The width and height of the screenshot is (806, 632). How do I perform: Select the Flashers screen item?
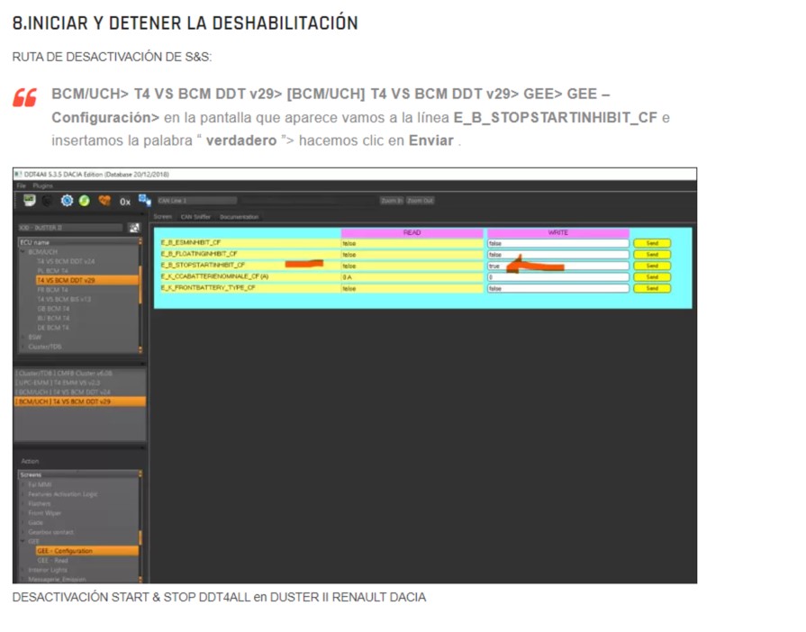coord(39,504)
